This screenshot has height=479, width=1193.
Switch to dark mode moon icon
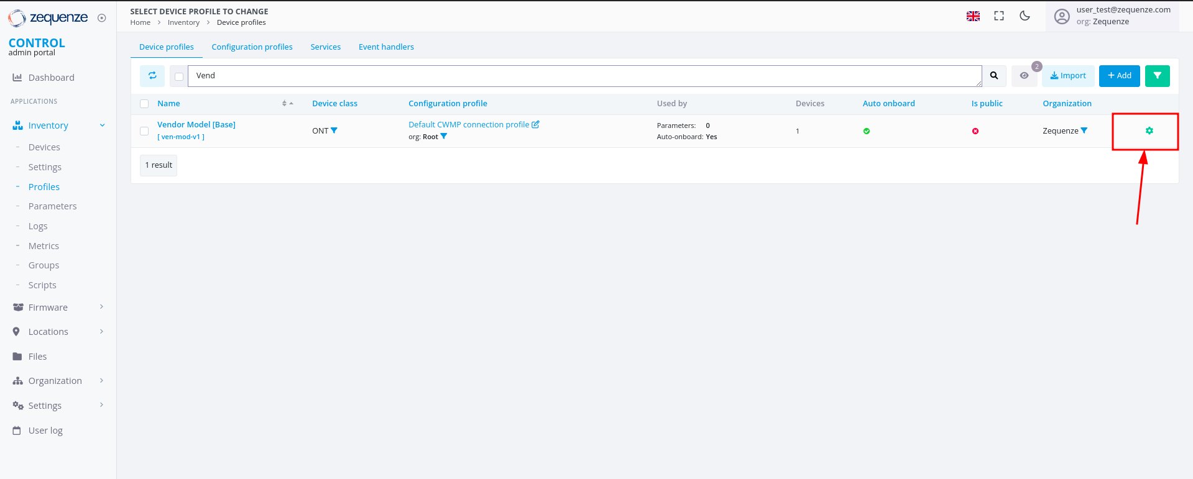pos(1025,16)
